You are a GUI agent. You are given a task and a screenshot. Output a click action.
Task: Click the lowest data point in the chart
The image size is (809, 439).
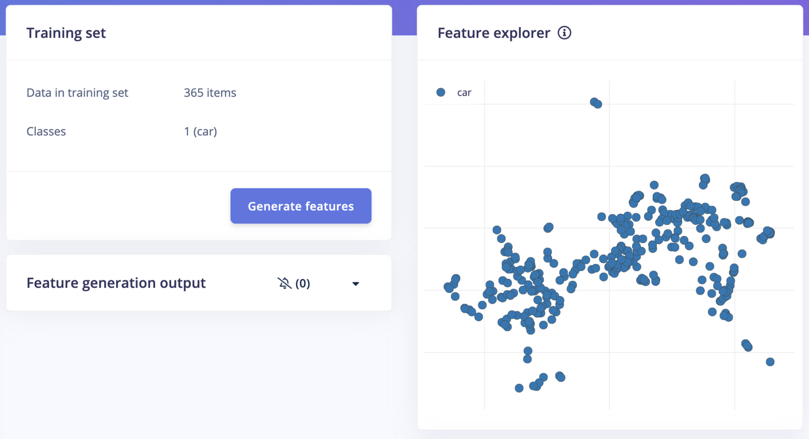(519, 388)
